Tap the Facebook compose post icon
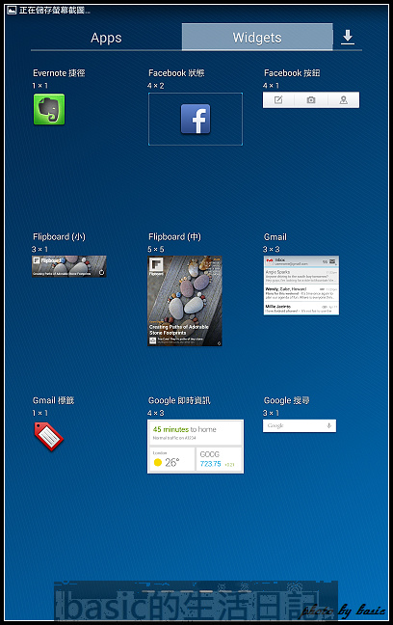This screenshot has height=625, width=393. 278,100
